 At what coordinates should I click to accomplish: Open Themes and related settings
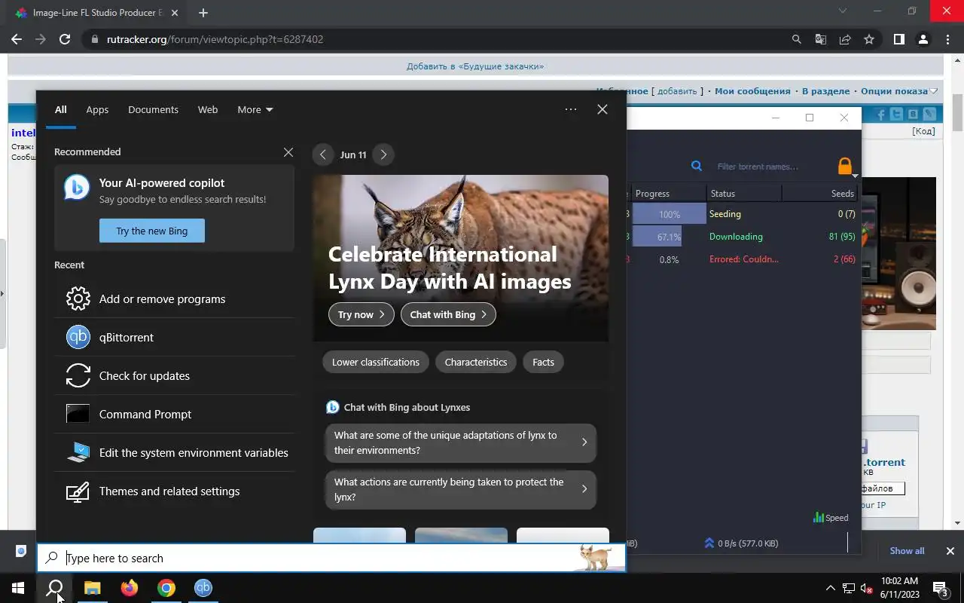[x=174, y=491]
